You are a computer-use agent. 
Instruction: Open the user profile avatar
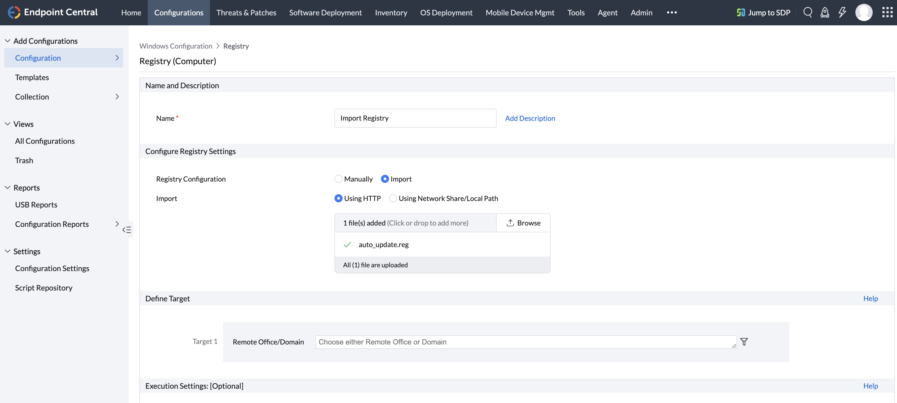point(863,12)
